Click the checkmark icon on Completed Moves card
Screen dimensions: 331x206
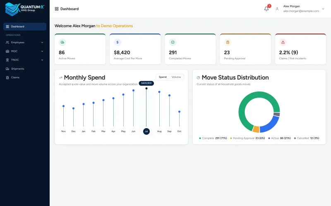point(173,42)
